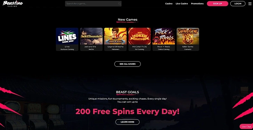Open the Lines game thumbnail

point(67,36)
